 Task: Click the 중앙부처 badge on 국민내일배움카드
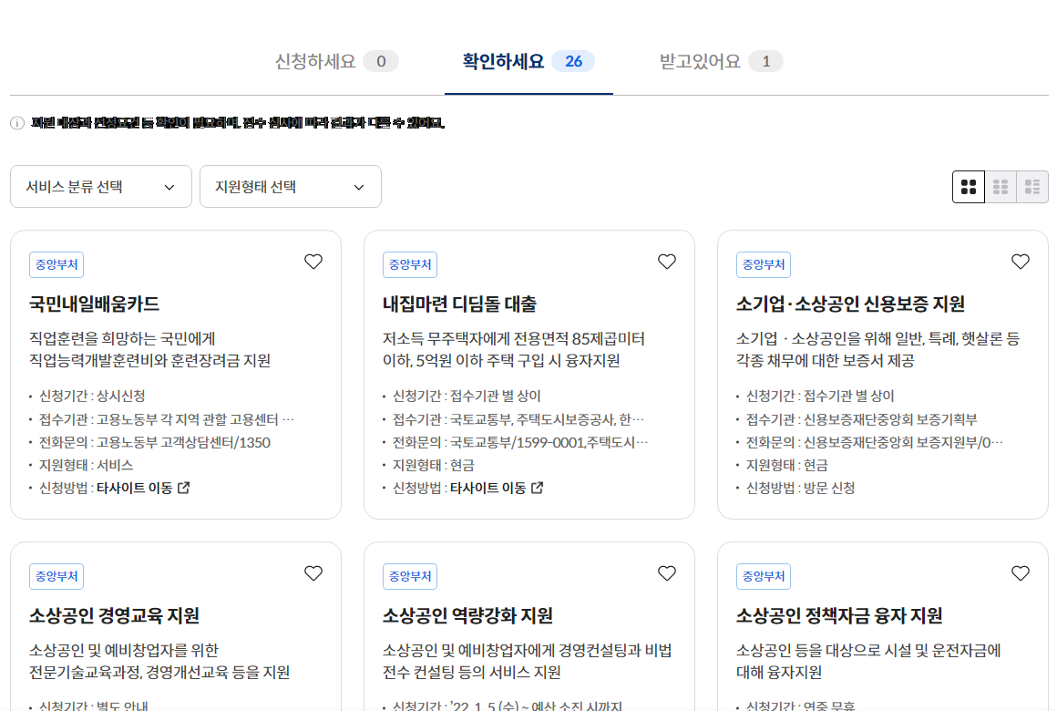tap(56, 263)
